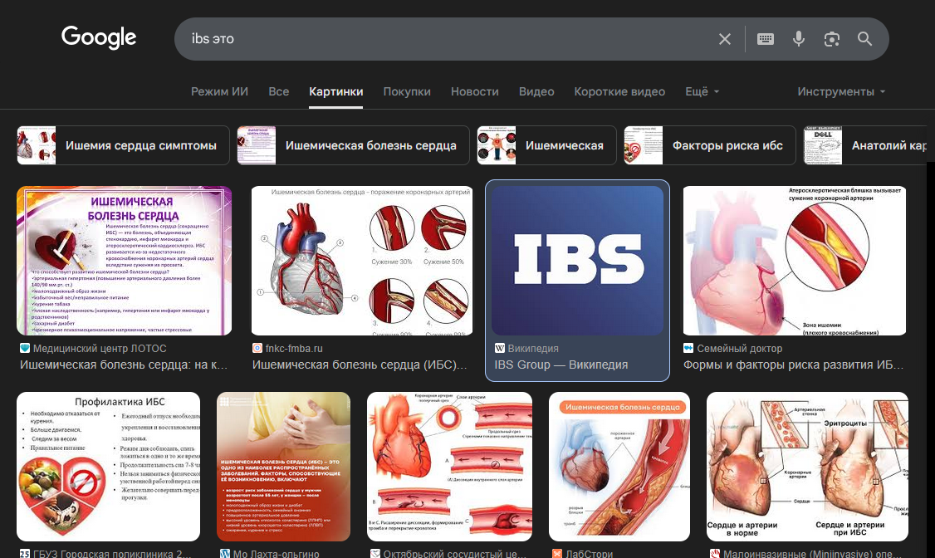The image size is (935, 558).
Task: Expand the Ещё dropdown menu
Action: pyautogui.click(x=702, y=92)
